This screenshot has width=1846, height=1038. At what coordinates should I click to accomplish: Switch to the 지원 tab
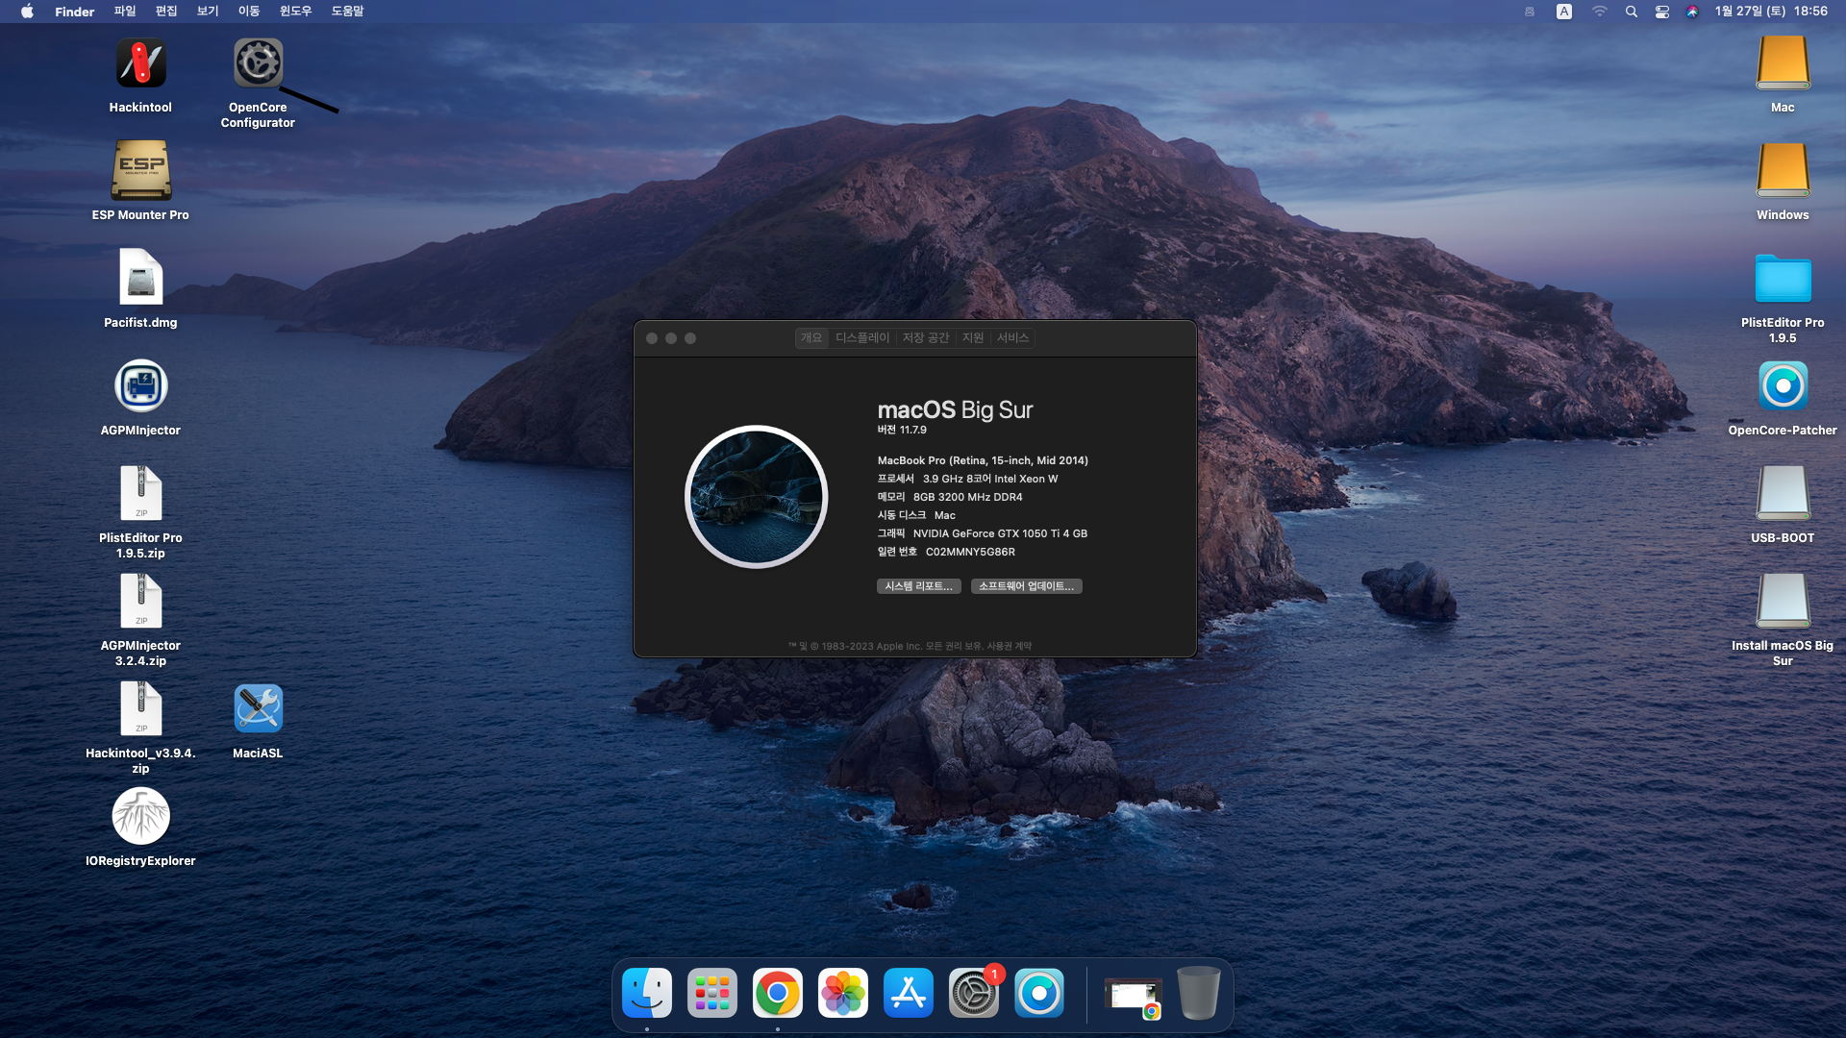973,338
